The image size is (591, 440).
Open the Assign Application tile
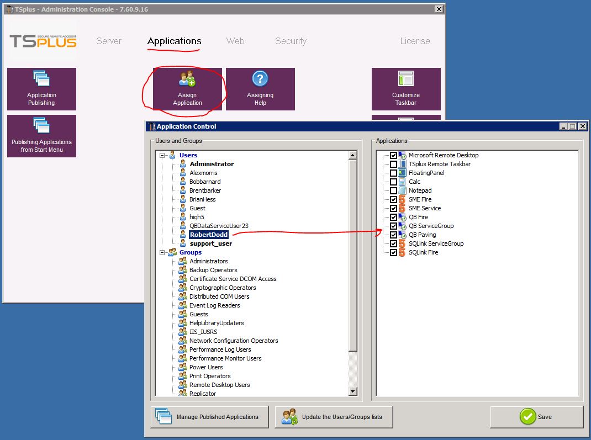(187, 89)
